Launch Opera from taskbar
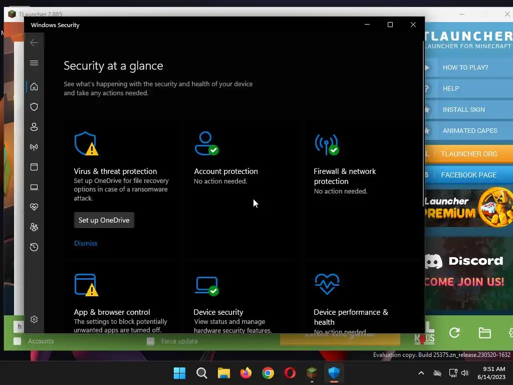The image size is (513, 385). point(290,373)
